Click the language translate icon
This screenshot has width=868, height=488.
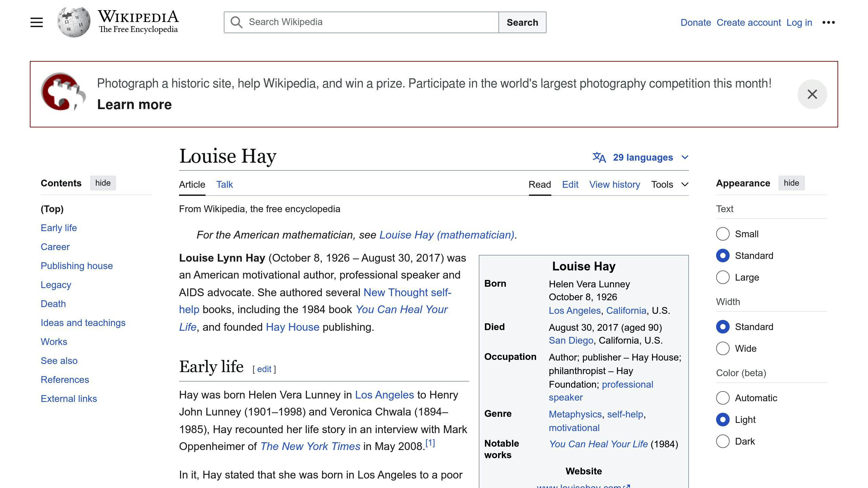click(x=599, y=157)
